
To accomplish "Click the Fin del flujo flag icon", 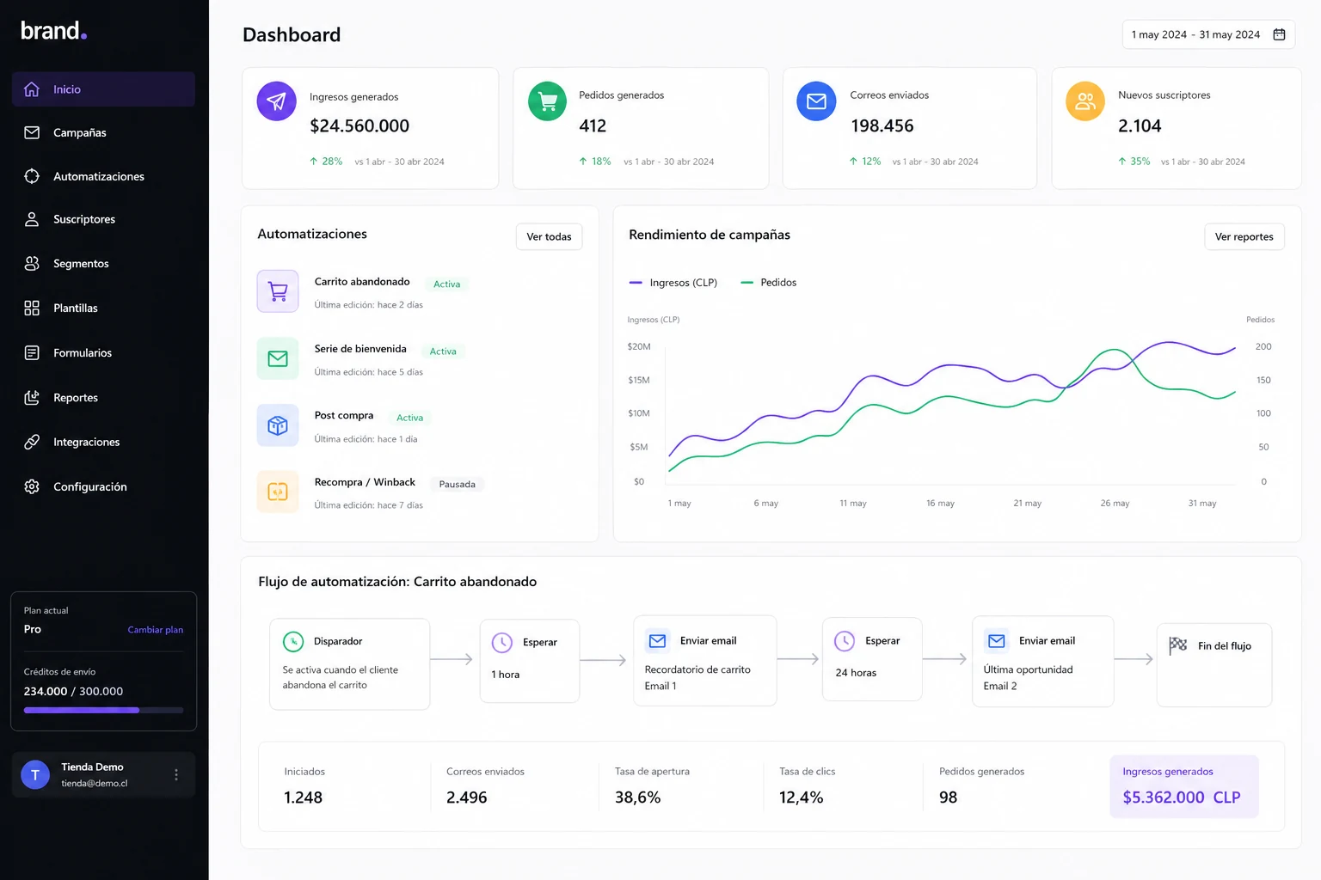I will 1178,645.
